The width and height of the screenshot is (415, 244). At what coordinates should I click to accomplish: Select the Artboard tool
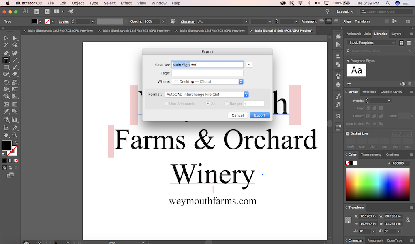(6, 128)
